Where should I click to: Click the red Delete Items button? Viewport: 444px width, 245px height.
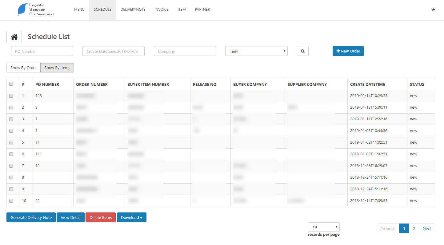click(x=101, y=217)
